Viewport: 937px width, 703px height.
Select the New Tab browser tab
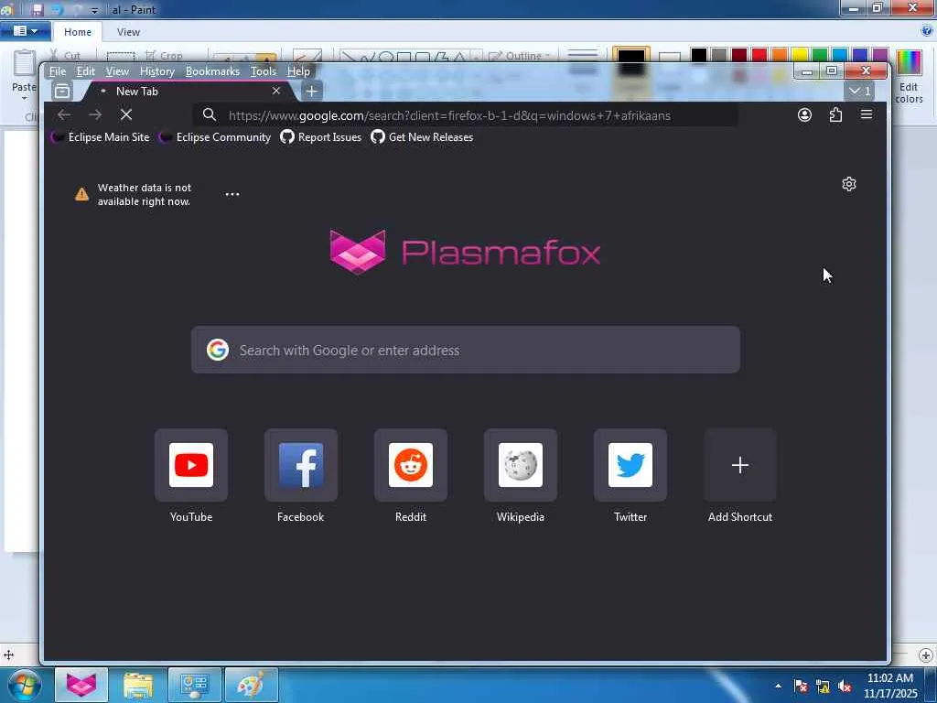[188, 91]
